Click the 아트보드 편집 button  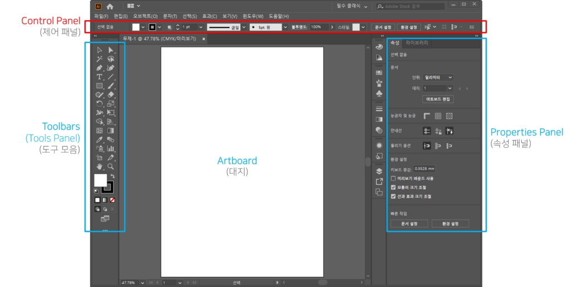(438, 99)
